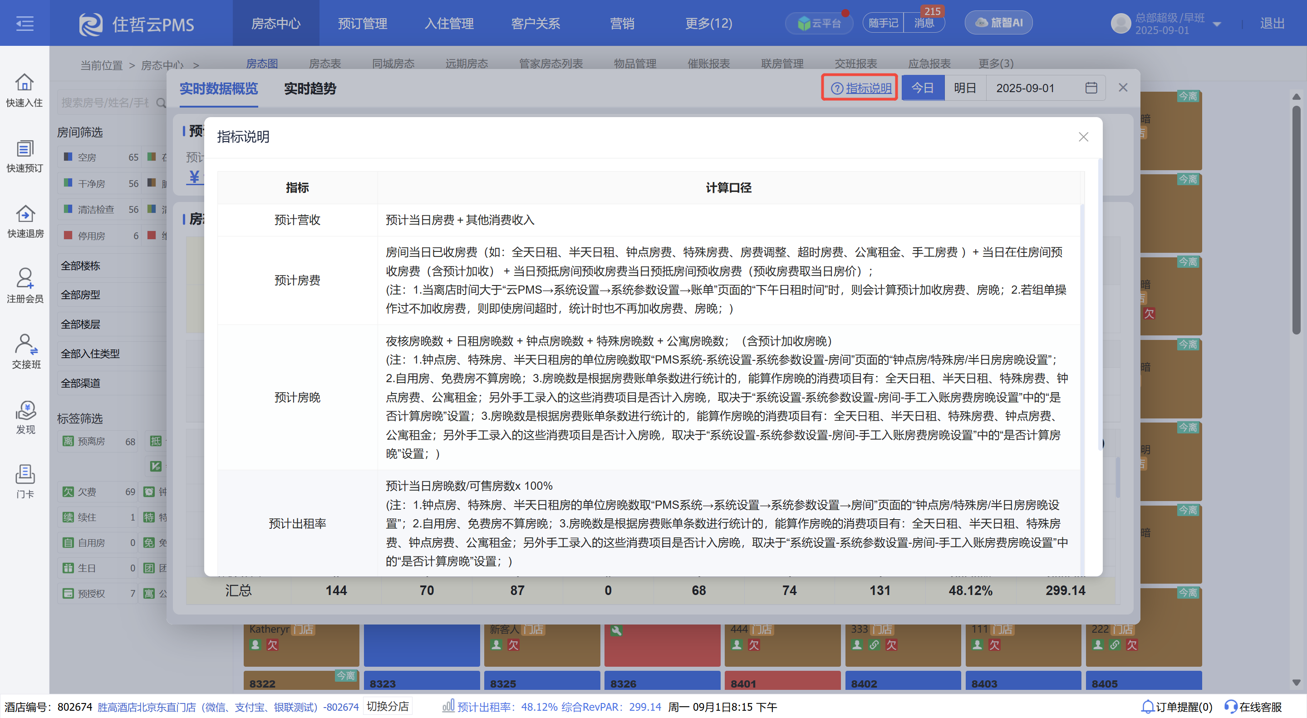Click the 预授权 tag icon filter

coord(68,593)
